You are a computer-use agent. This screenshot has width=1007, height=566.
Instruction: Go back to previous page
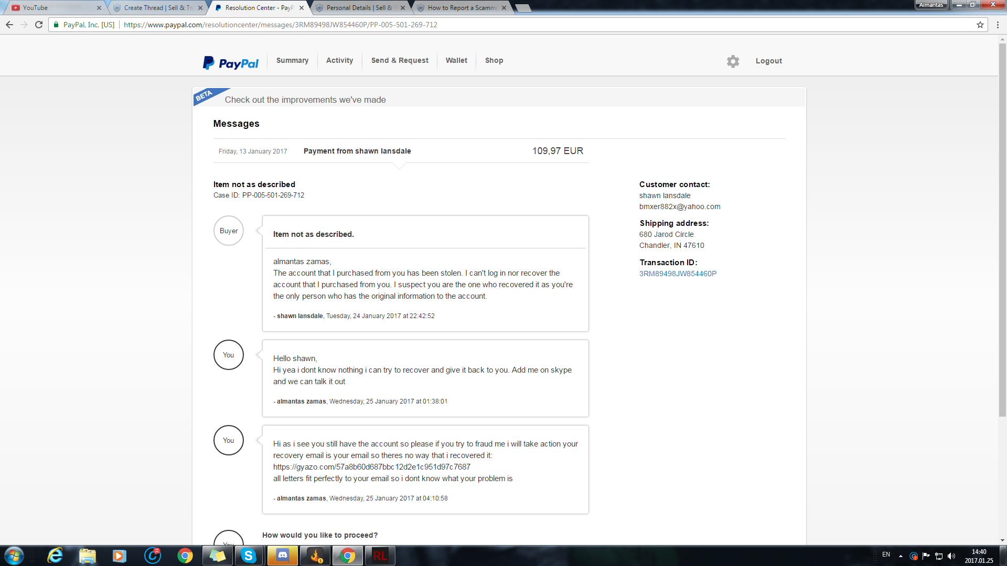pos(9,25)
